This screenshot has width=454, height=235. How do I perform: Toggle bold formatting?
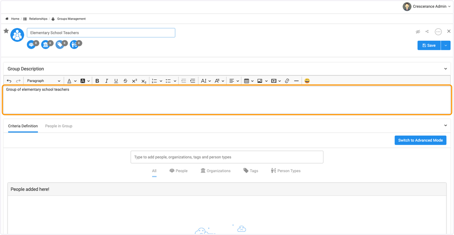97,81
